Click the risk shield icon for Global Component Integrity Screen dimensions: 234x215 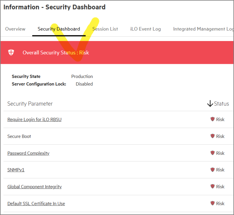click(x=212, y=186)
